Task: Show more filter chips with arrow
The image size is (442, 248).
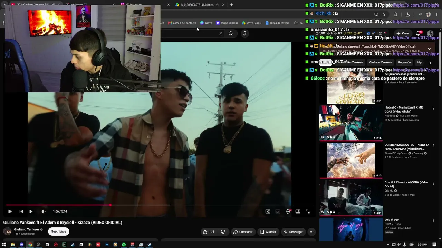Action: click(430, 63)
